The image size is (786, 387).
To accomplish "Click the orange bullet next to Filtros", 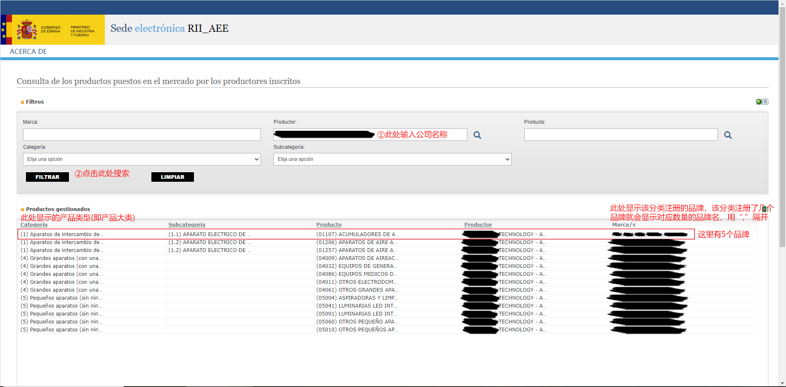I will (x=22, y=102).
